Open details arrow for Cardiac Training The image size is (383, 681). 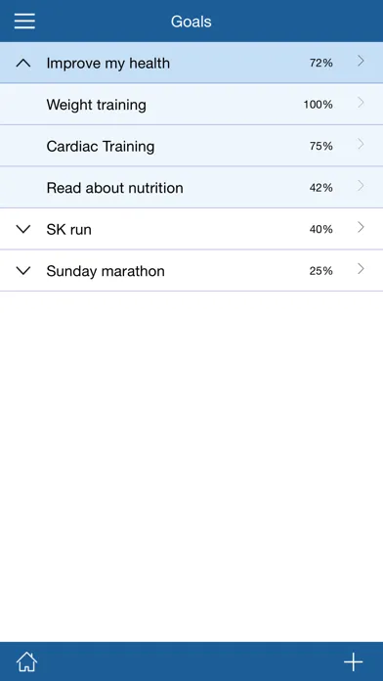361,144
